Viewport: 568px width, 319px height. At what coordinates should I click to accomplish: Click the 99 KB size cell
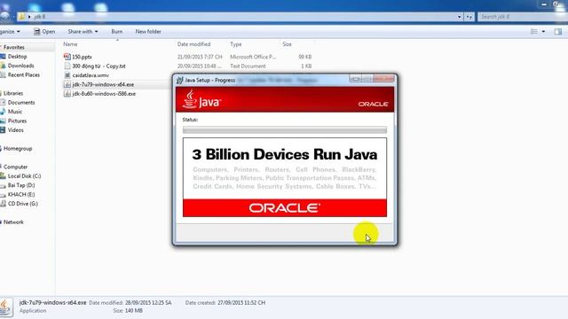(x=305, y=57)
